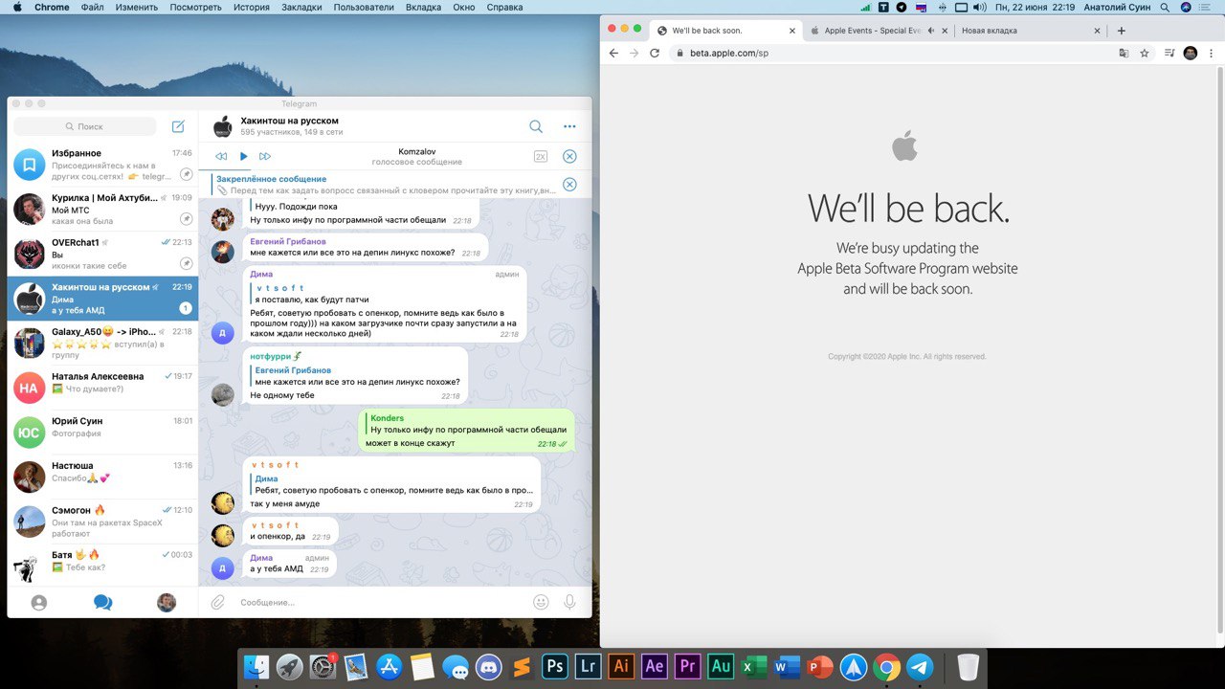Open Telegram contacts tab icon
This screenshot has width=1225, height=689.
[x=39, y=603]
